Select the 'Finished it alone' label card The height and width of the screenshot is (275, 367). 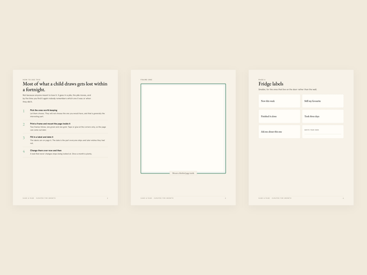pyautogui.click(x=279, y=116)
